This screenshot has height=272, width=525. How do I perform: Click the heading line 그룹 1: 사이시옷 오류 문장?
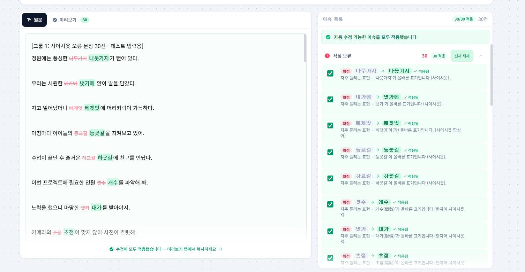(87, 46)
